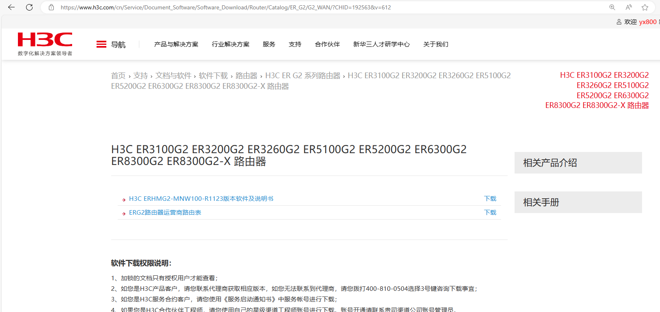
Task: Open the 服务 menu
Action: pyautogui.click(x=269, y=44)
